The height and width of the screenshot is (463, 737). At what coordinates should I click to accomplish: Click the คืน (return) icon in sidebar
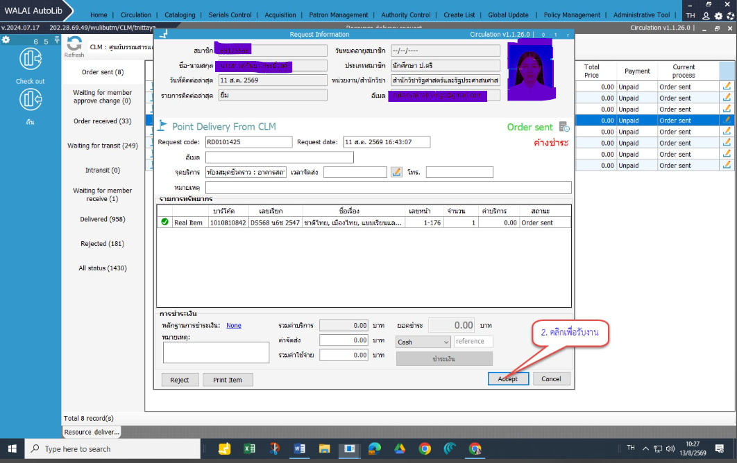[30, 100]
